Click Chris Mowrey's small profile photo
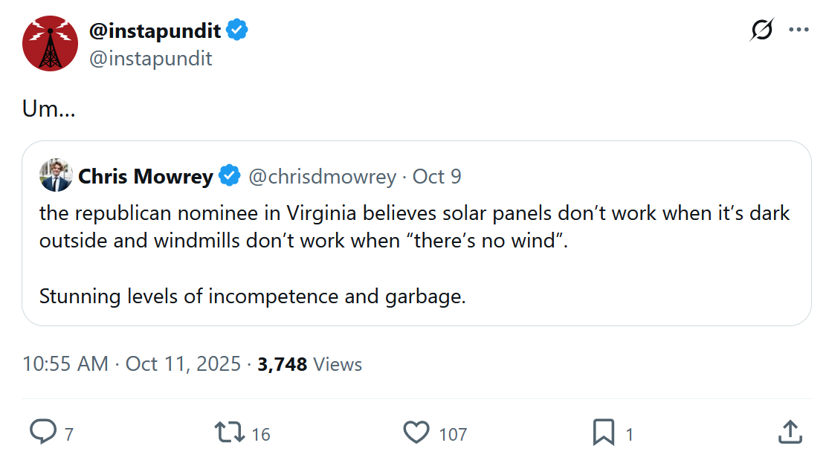The height and width of the screenshot is (460, 829). tap(56, 175)
